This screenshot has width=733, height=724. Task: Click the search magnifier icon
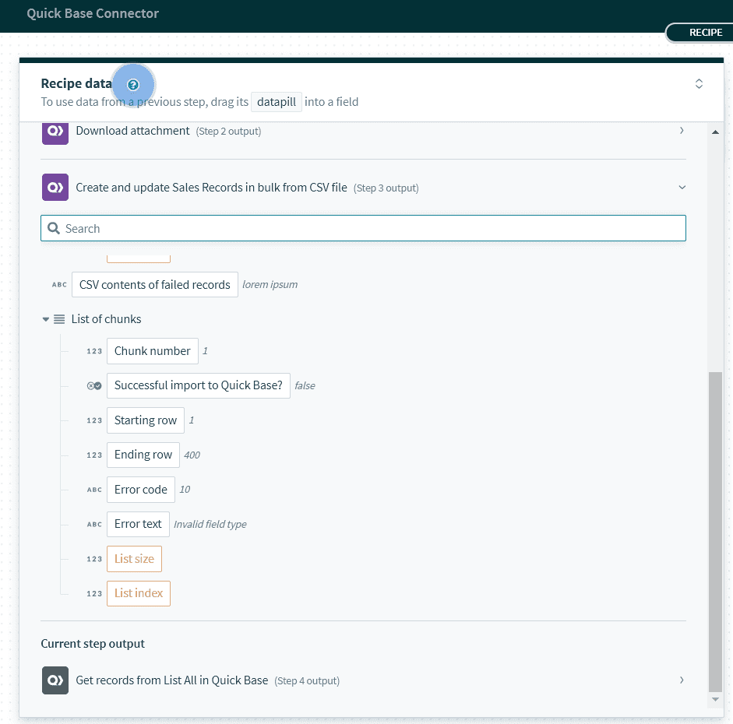pos(54,229)
